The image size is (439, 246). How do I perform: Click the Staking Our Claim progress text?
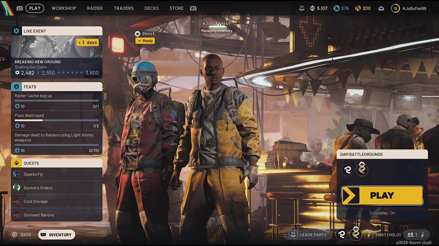pyautogui.click(x=31, y=67)
